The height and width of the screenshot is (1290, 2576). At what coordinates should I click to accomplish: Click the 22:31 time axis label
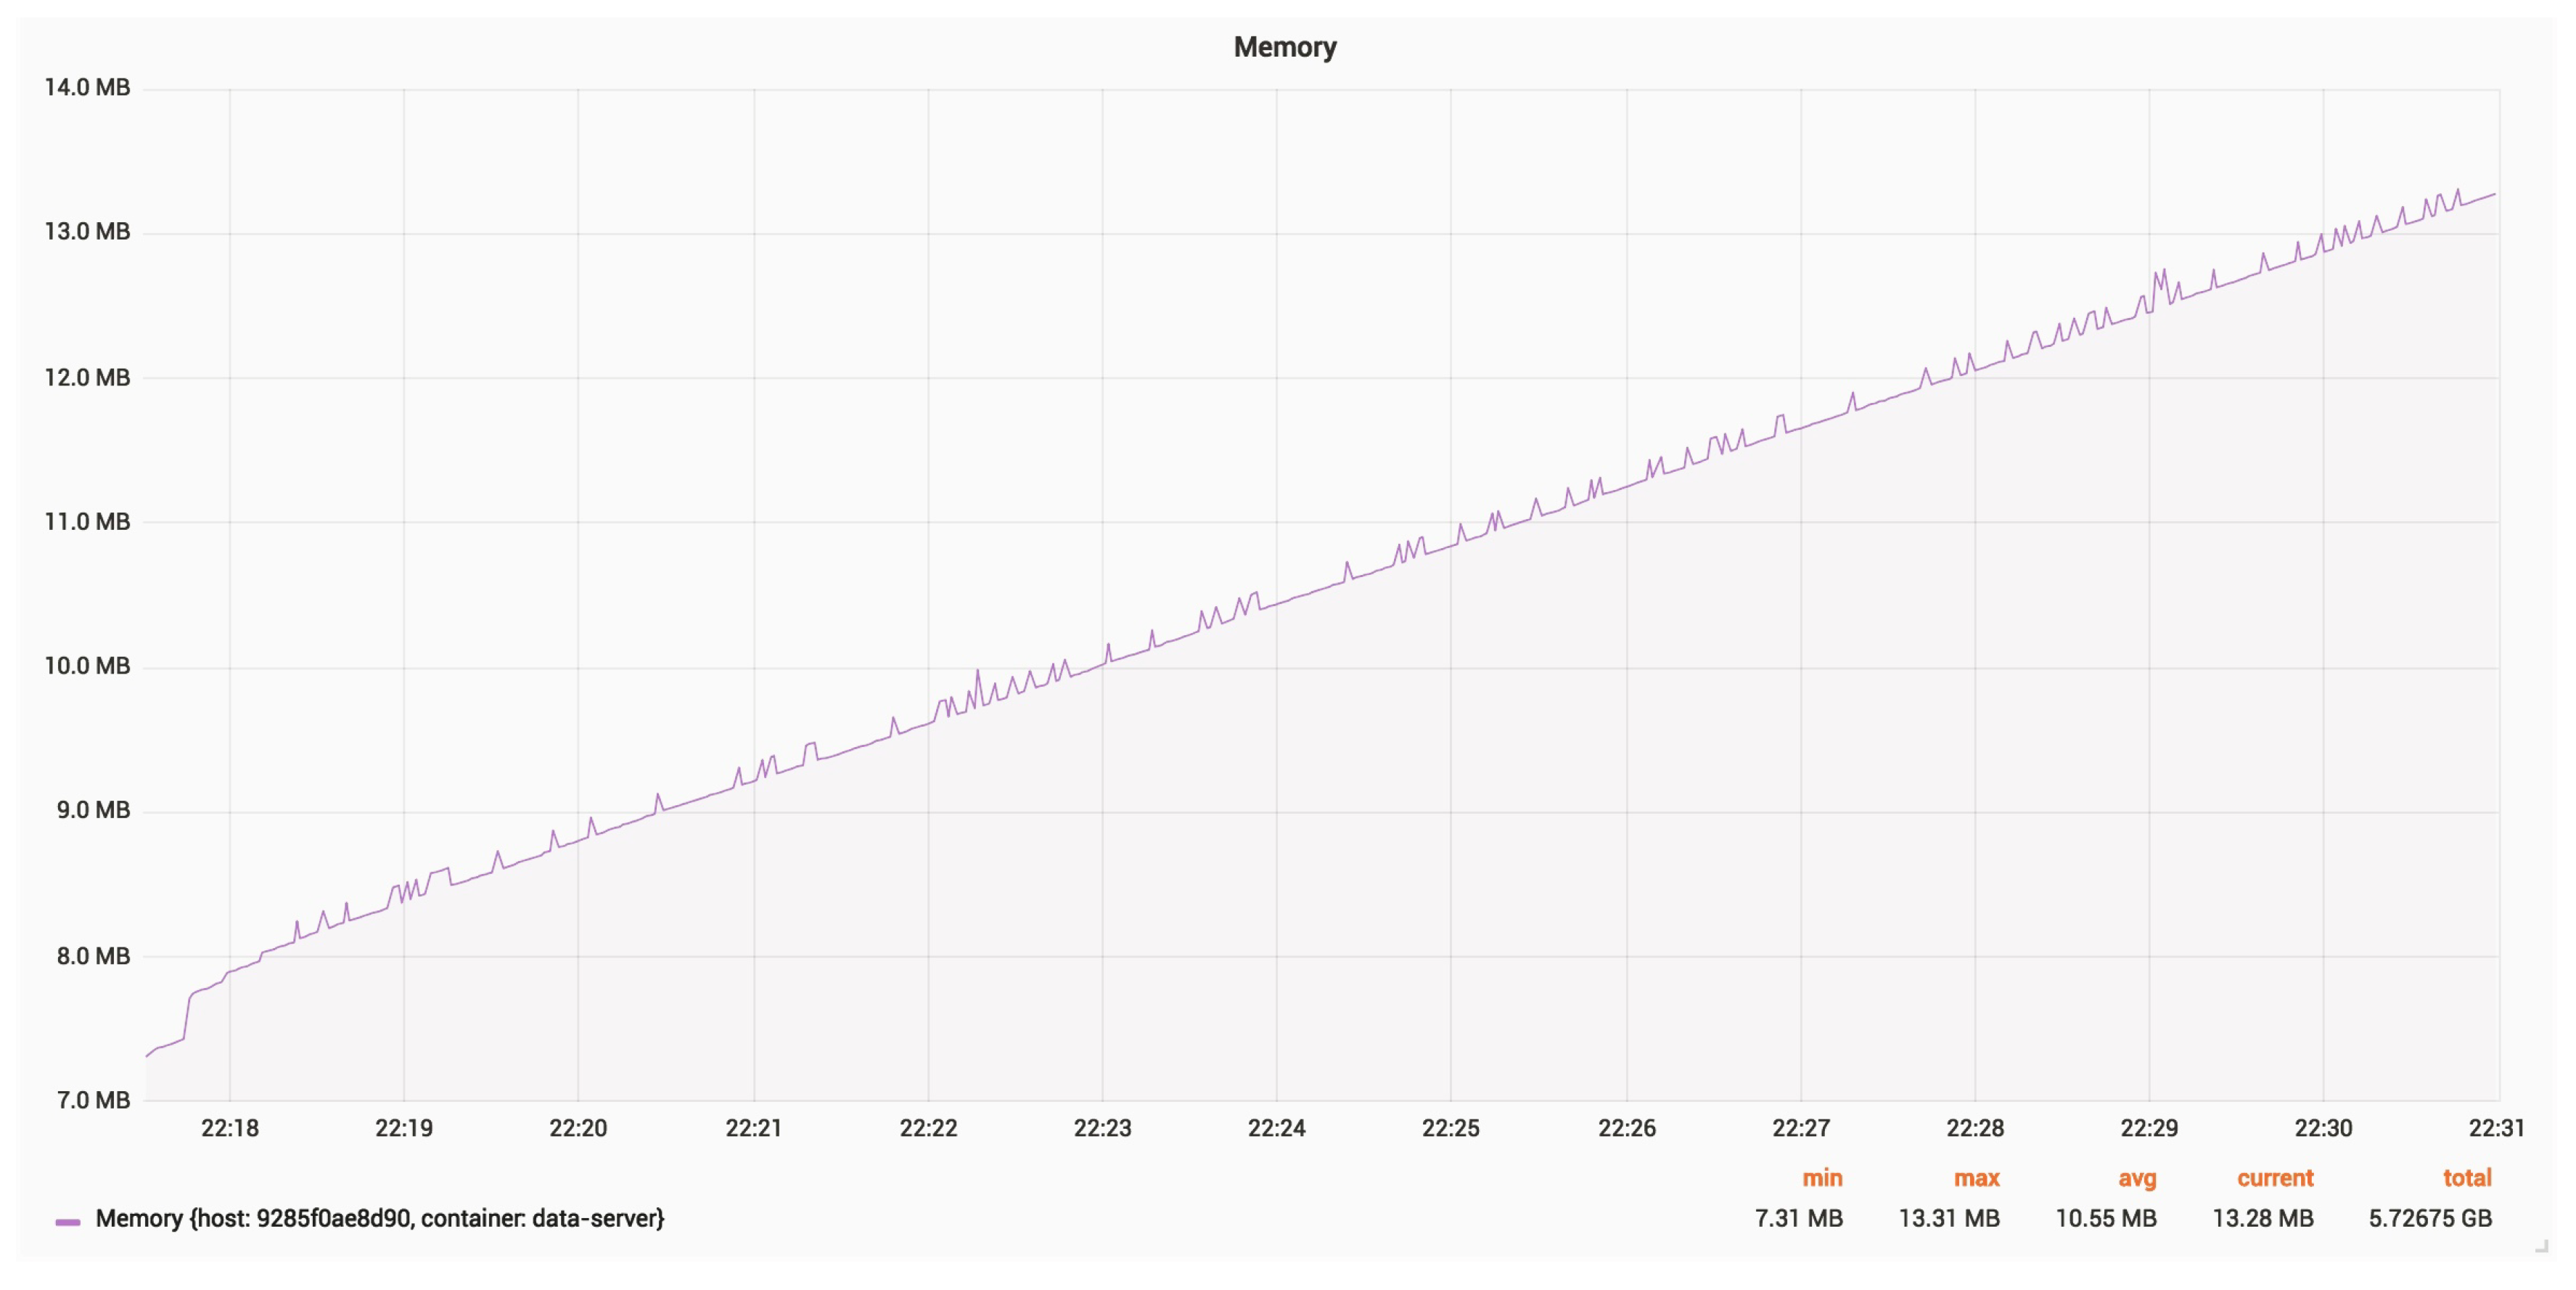click(2496, 1128)
